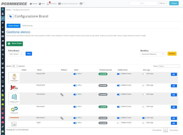
Task: Toggle Attivo switch for Test2
Action: tap(75, 123)
